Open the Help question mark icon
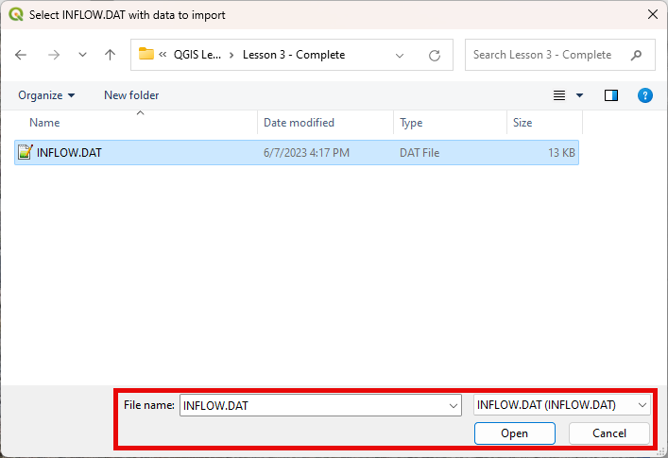Viewport: 668px width, 458px height. pos(645,95)
